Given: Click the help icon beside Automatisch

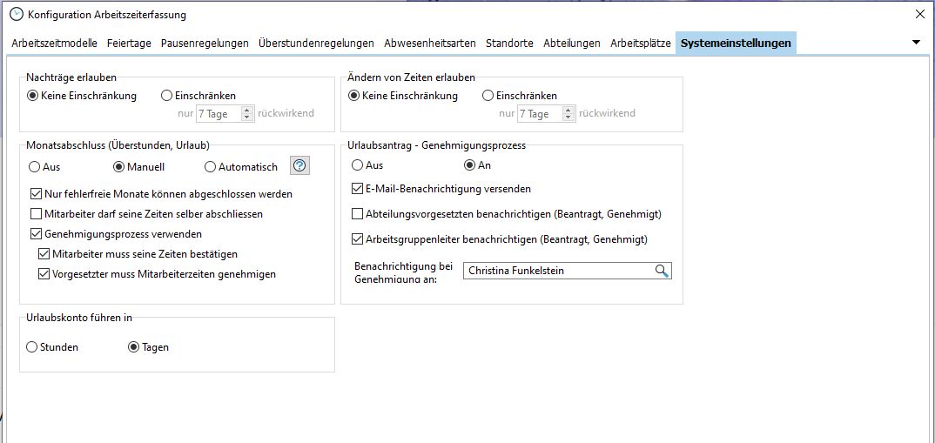Looking at the screenshot, I should click(299, 166).
